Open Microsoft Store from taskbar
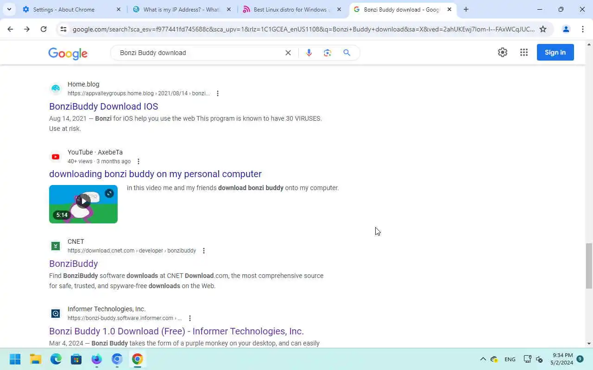The width and height of the screenshot is (593, 370). coord(76,359)
